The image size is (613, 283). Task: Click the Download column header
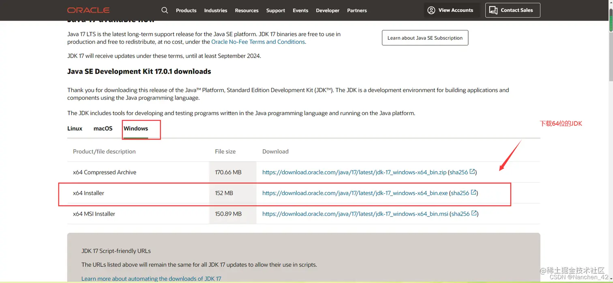275,151
